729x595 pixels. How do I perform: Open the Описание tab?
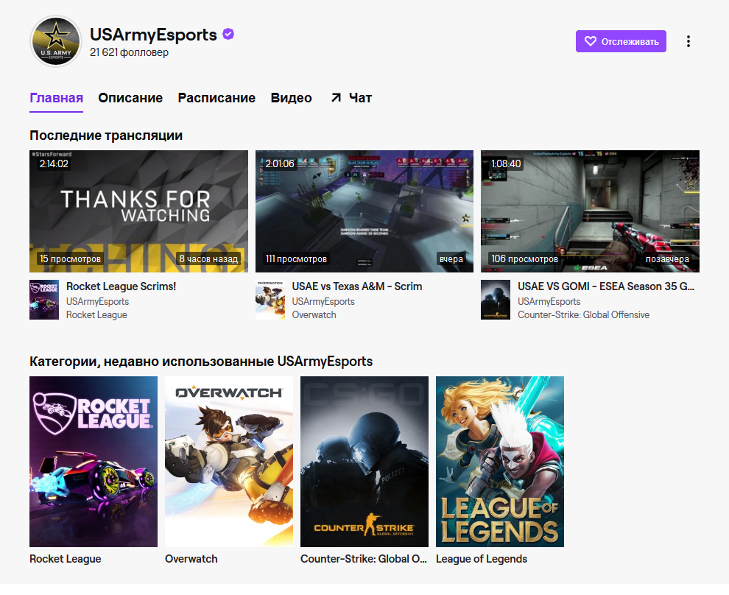(x=130, y=98)
